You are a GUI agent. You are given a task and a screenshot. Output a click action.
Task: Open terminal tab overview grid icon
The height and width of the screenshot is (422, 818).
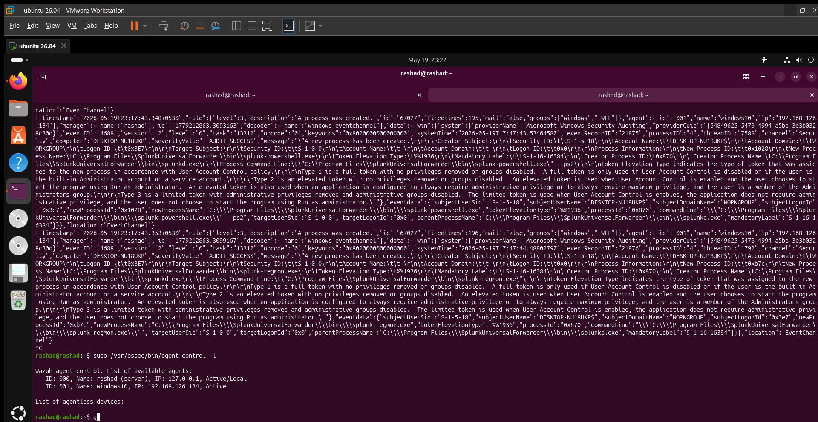(746, 77)
